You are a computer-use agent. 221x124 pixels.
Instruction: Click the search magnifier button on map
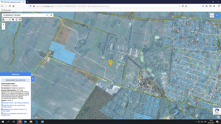click(51, 15)
